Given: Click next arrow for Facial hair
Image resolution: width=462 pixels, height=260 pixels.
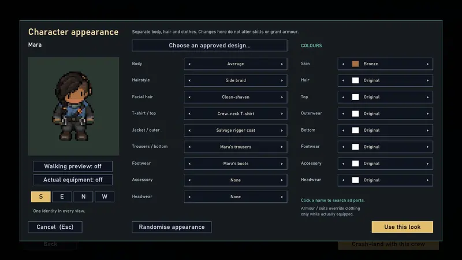Looking at the screenshot, I should 282,97.
